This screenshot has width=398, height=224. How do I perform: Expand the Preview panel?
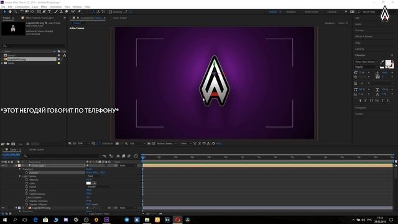(x=359, y=30)
